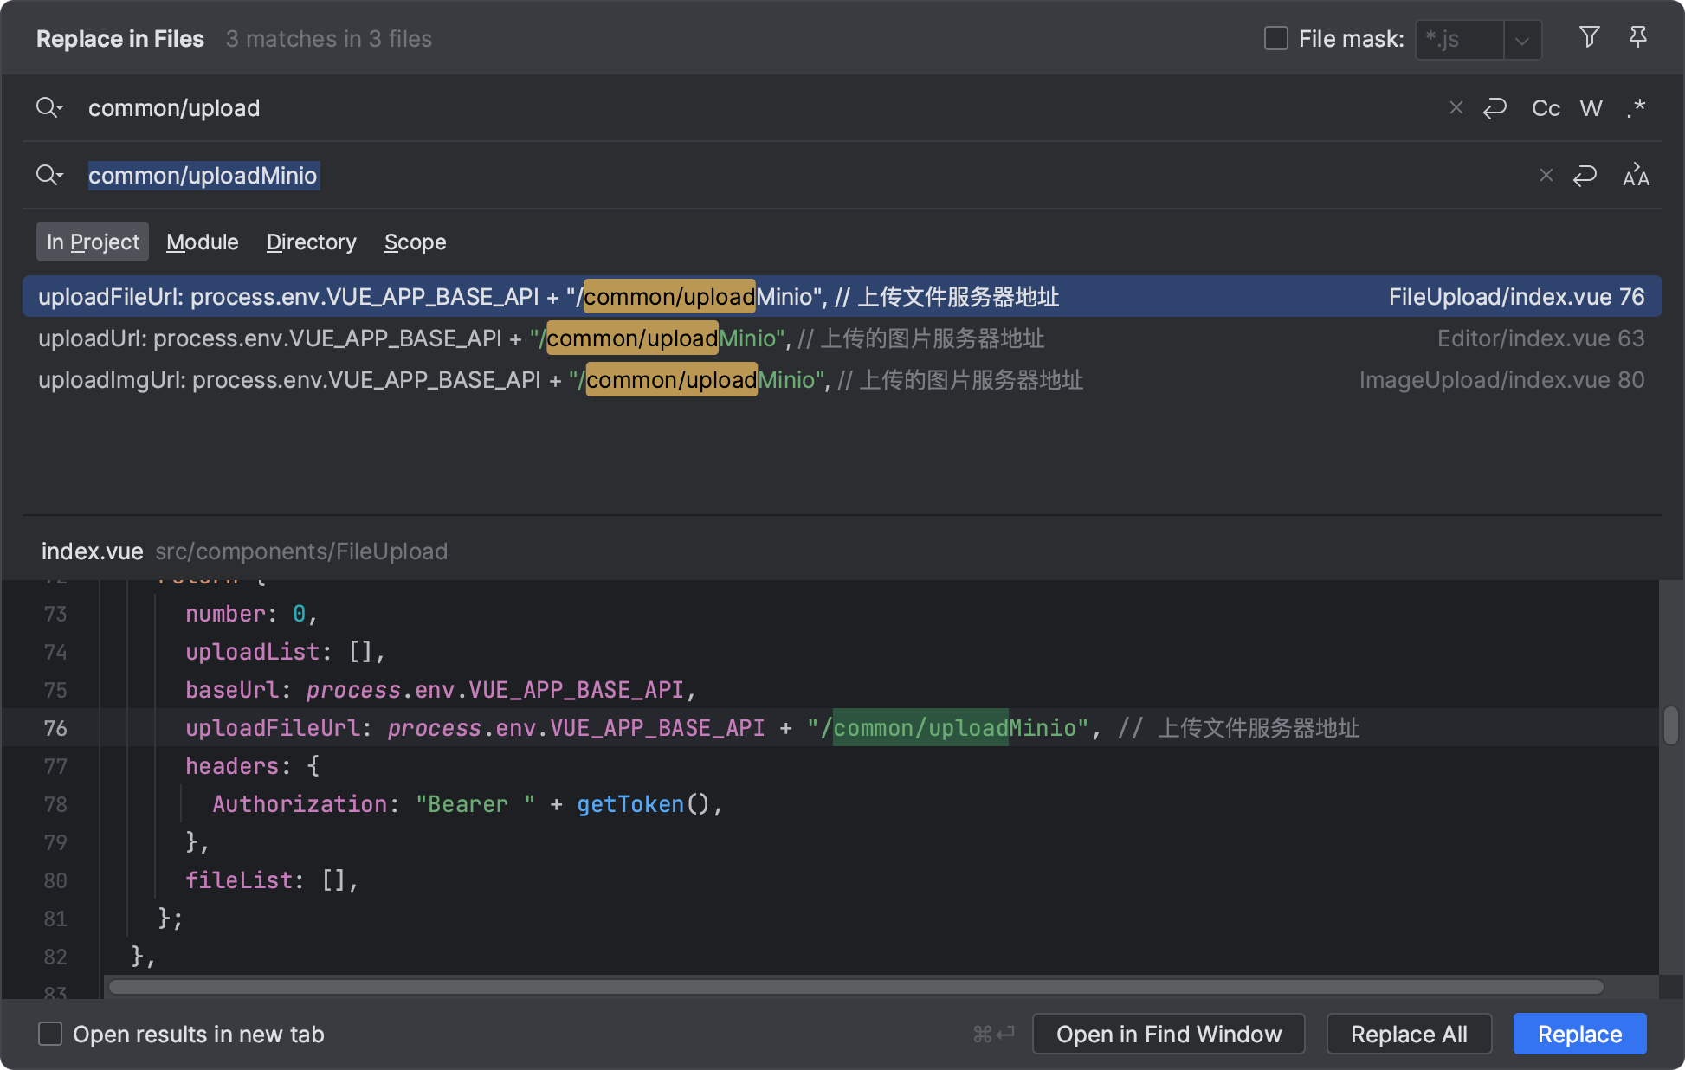Click the blue Replace button
The width and height of the screenshot is (1685, 1070).
(x=1579, y=1034)
